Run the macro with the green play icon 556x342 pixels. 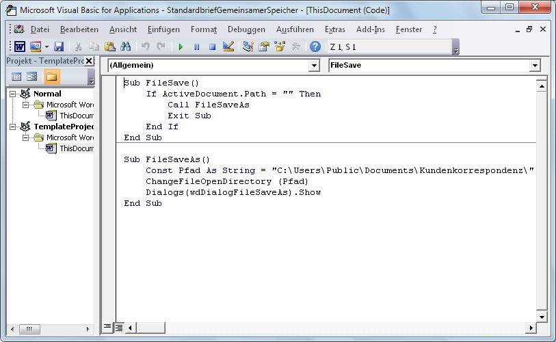click(x=181, y=47)
